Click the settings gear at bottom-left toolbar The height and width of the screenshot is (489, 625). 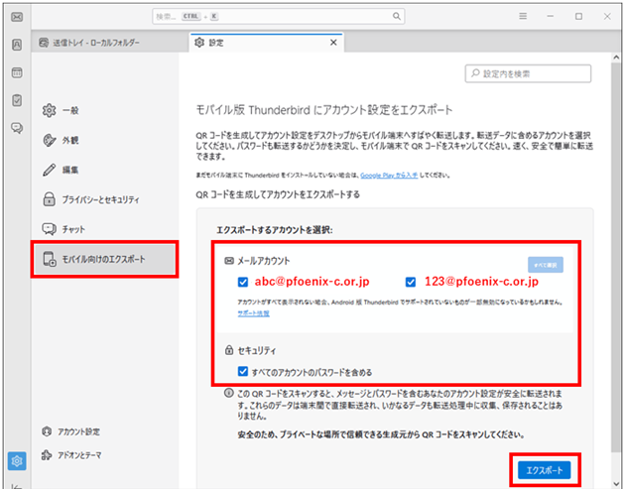coord(16,460)
